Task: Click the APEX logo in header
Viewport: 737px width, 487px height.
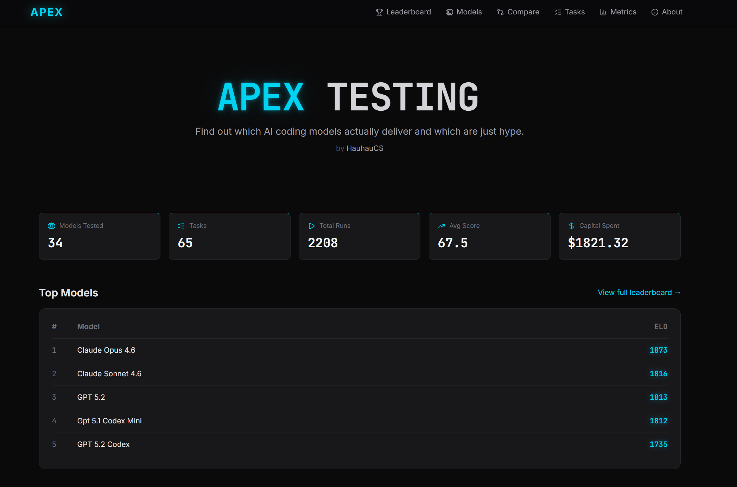Action: tap(46, 12)
